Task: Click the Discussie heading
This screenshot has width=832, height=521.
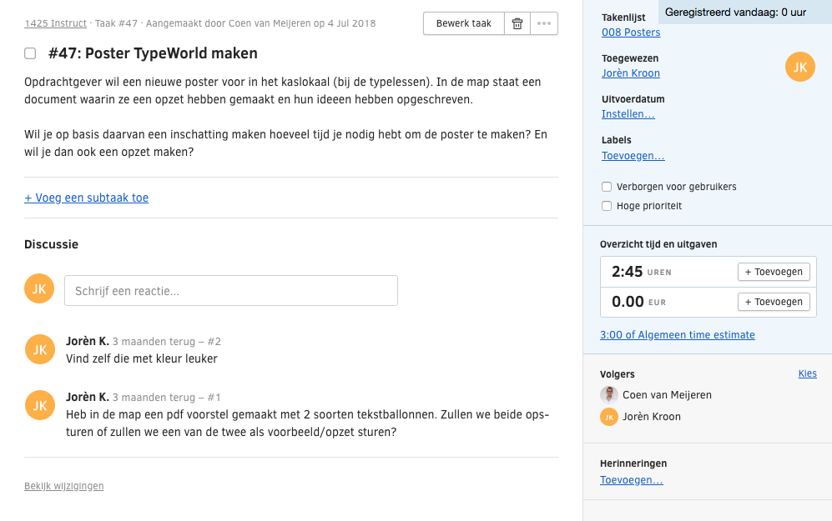Action: click(52, 244)
